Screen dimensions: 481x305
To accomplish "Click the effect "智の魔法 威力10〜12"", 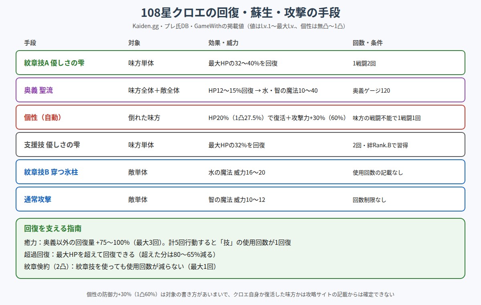I will (237, 199).
